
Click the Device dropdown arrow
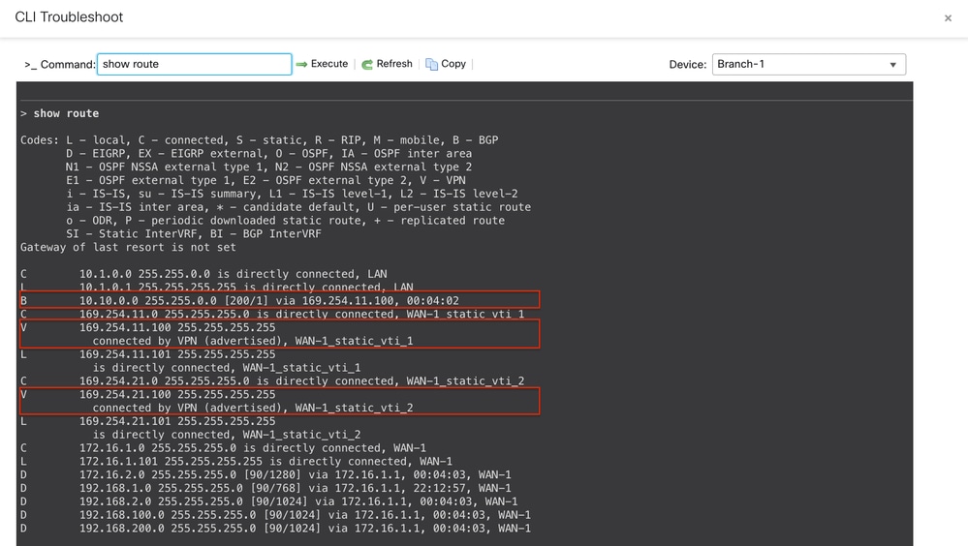pos(892,65)
